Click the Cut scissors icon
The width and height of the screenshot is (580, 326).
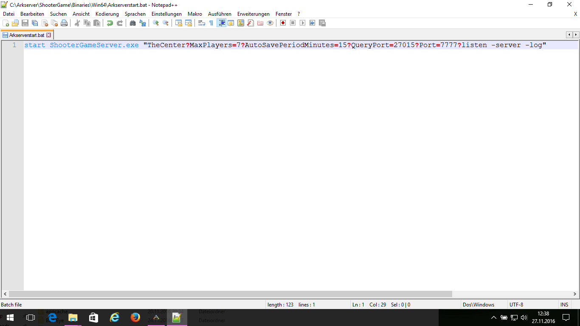click(x=77, y=23)
